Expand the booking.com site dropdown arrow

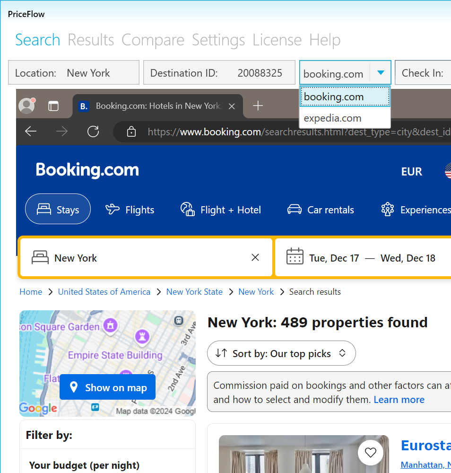click(x=381, y=72)
